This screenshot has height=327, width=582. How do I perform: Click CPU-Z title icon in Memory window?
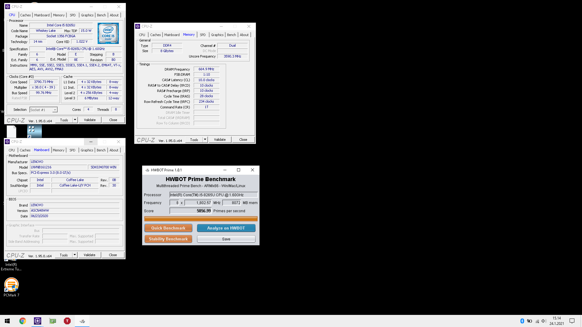138,26
